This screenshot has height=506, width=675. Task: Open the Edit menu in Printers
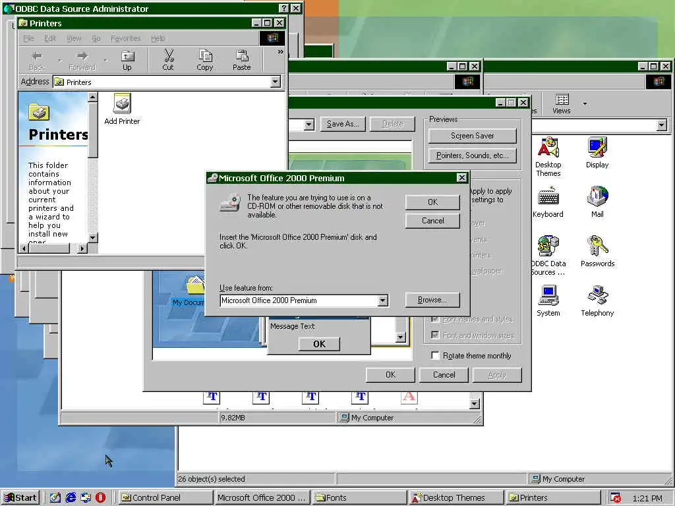point(50,38)
